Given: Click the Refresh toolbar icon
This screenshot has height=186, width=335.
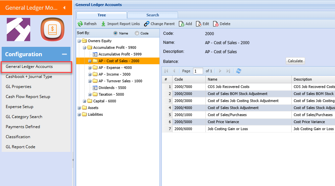Looking at the screenshot, I should [80, 24].
